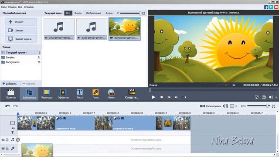Toggle visibility of the voice track
This screenshot has height=157, width=279.
coord(3,148)
